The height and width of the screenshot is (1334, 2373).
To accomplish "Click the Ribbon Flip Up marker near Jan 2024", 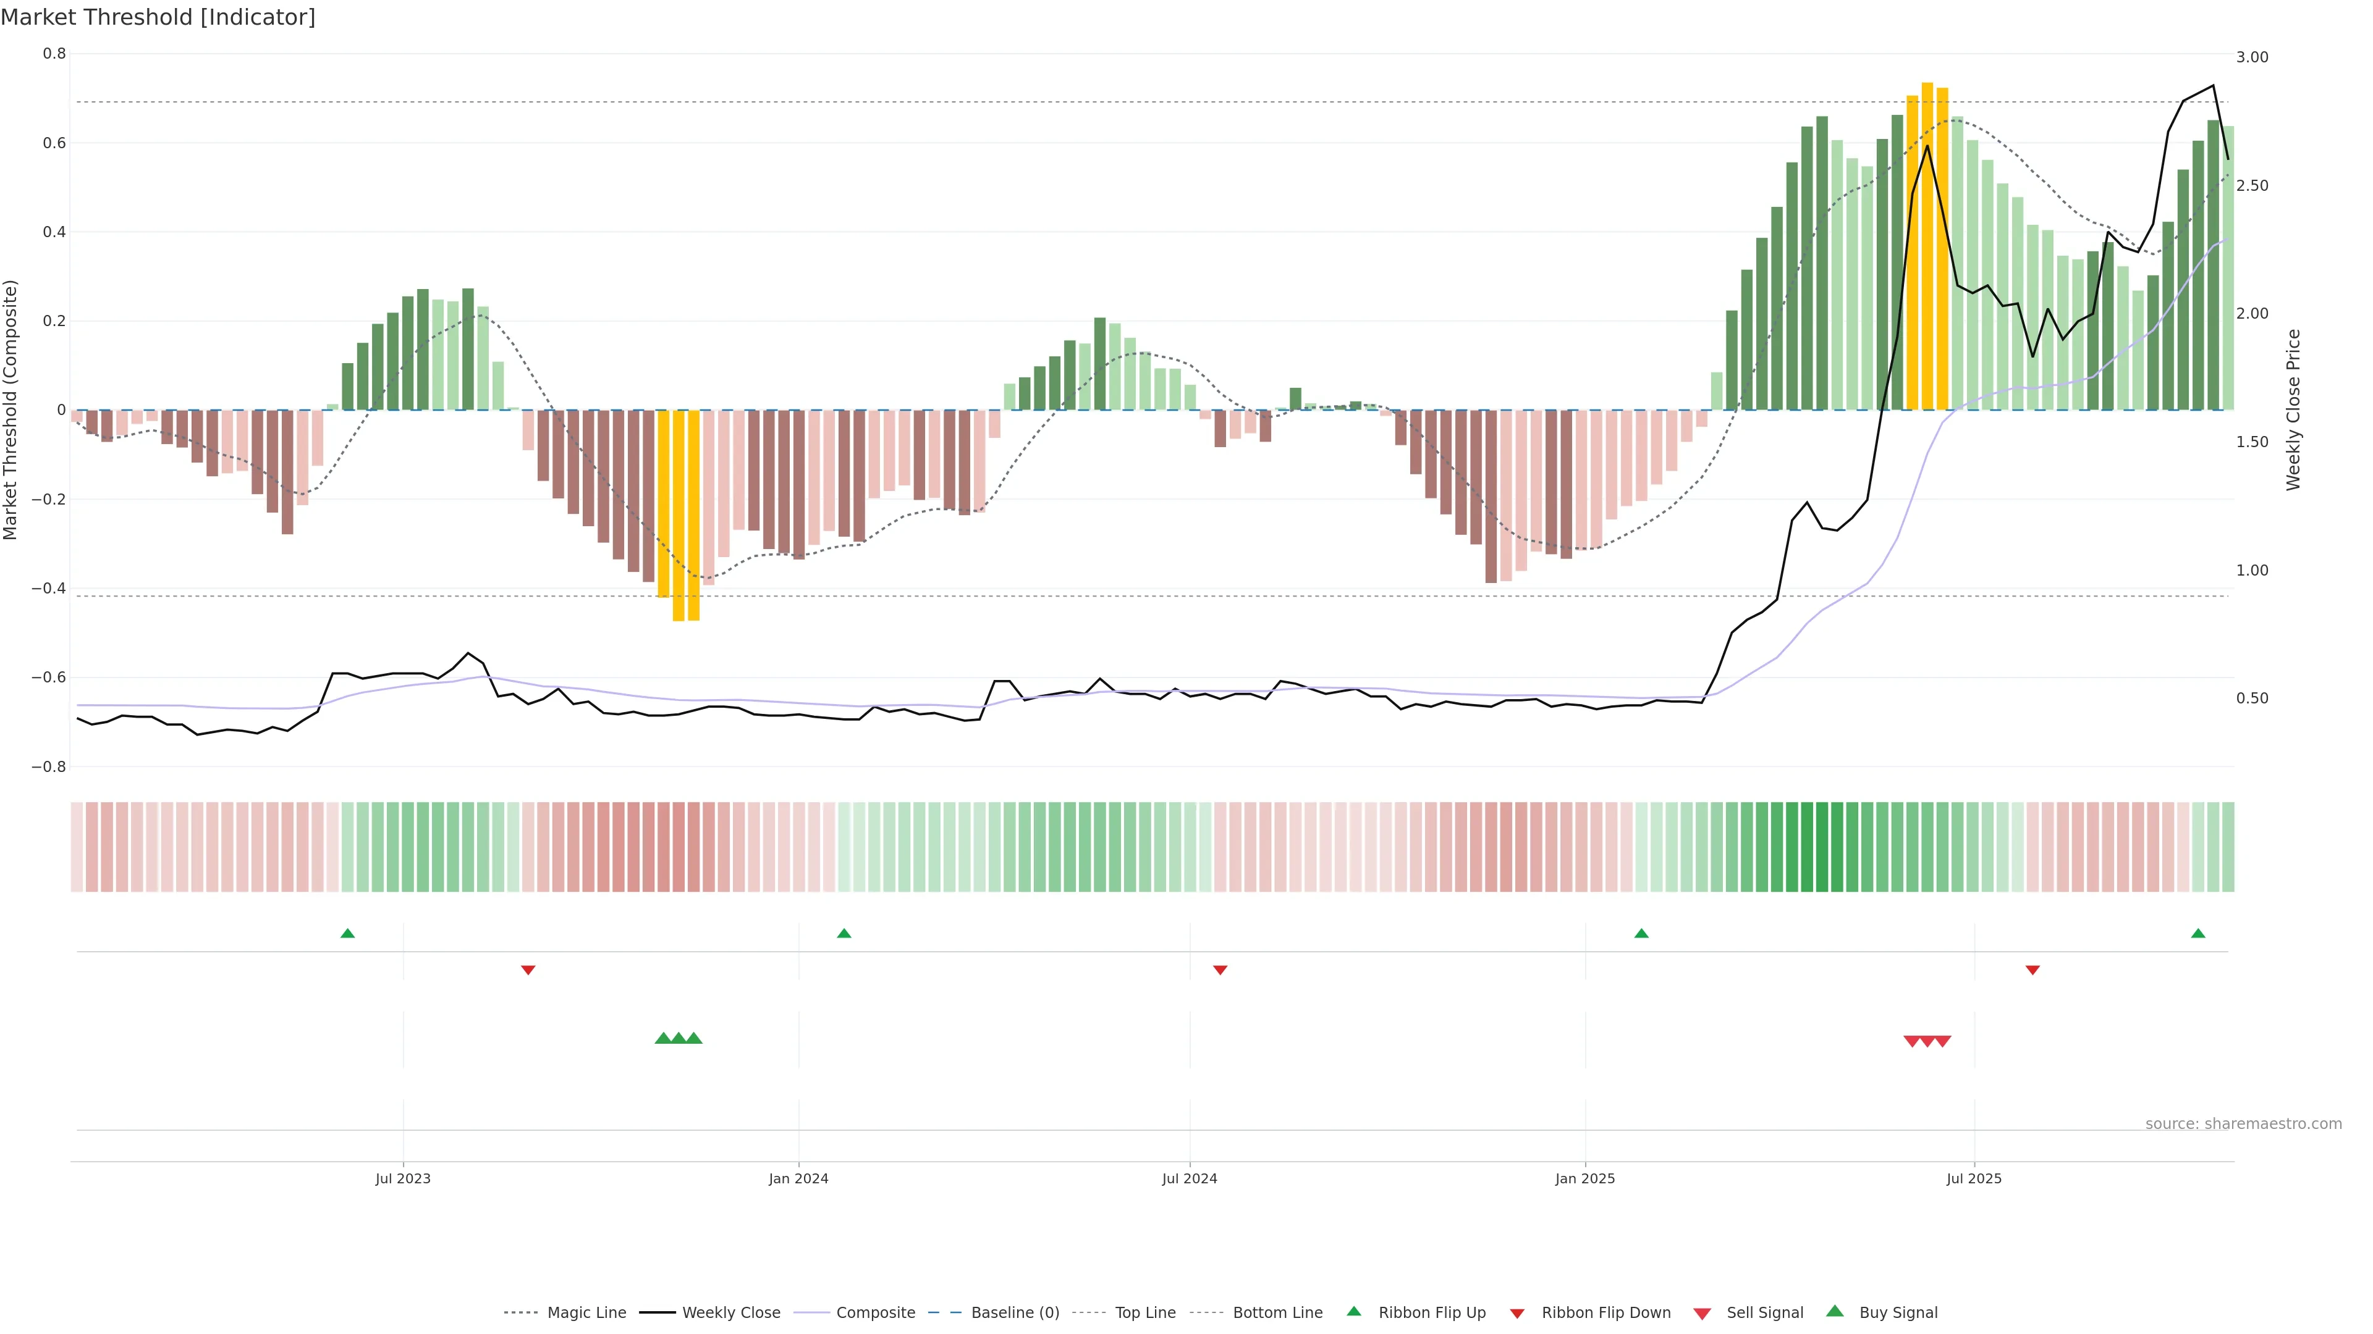I will coord(844,934).
